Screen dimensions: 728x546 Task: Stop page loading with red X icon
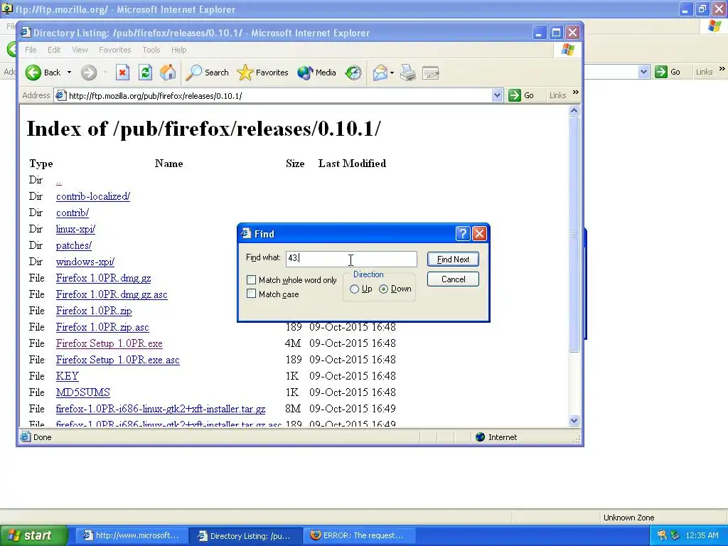pyautogui.click(x=122, y=73)
